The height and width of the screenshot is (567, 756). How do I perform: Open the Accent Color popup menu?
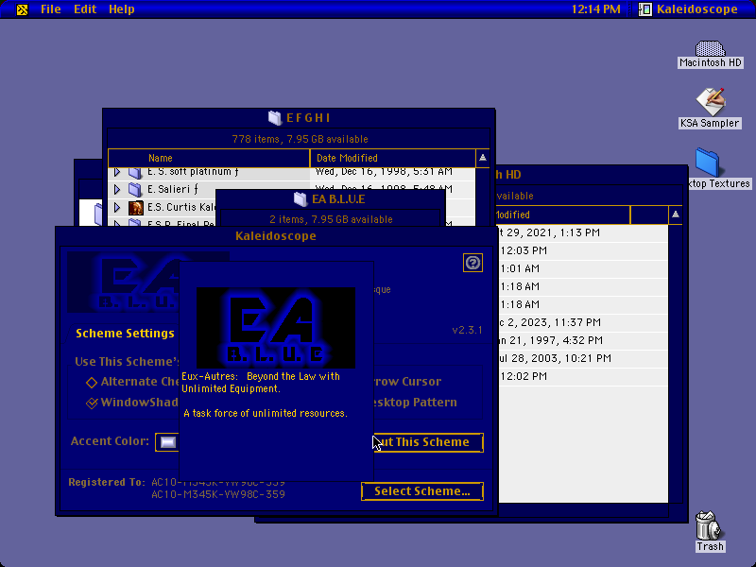coord(167,442)
